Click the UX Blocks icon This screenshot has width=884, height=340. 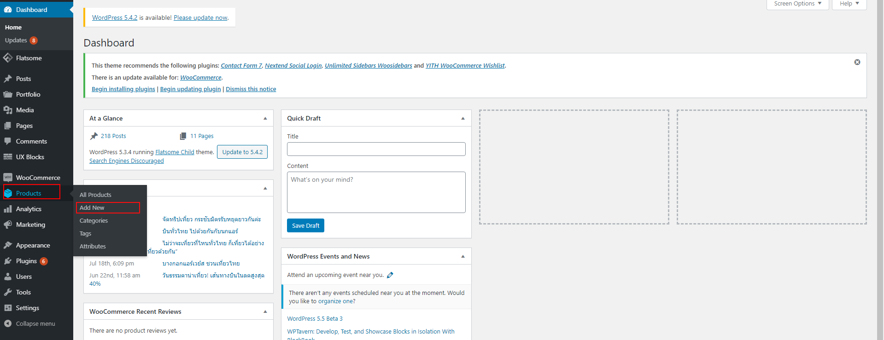[8, 157]
